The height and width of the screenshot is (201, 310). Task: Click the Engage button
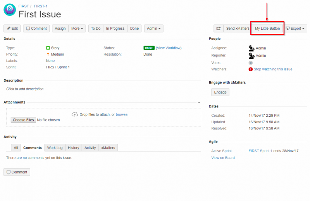click(x=220, y=92)
